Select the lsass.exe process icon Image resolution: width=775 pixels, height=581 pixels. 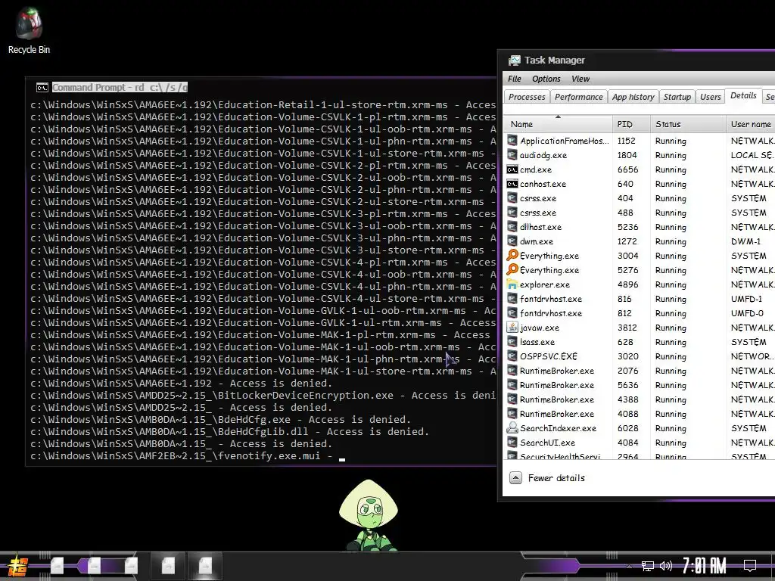click(512, 342)
